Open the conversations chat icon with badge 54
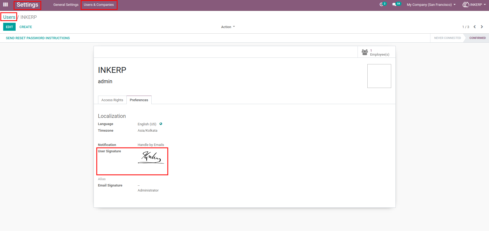489x231 pixels. [x=394, y=5]
